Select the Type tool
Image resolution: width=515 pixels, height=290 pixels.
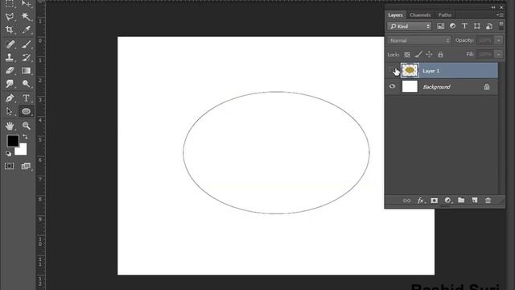(x=26, y=98)
